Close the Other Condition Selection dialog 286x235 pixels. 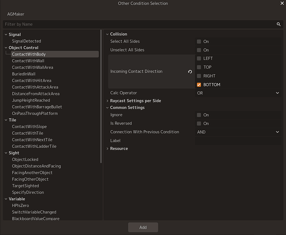[x=282, y=3]
